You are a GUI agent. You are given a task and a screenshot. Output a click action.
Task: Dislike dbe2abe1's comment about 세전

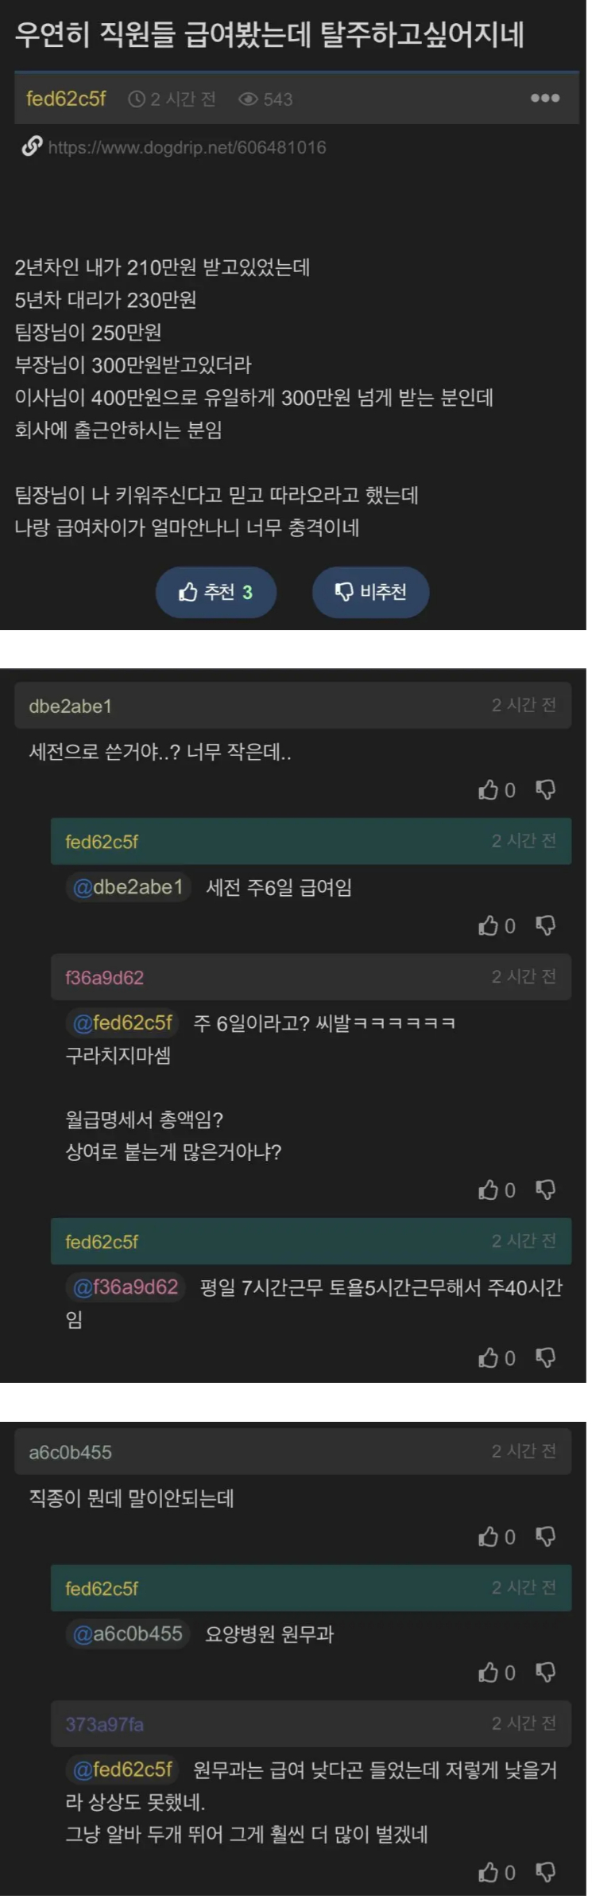[546, 790]
